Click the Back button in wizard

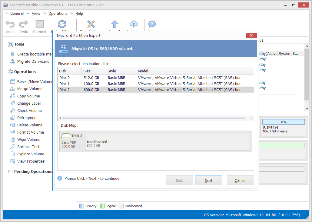pos(180,180)
